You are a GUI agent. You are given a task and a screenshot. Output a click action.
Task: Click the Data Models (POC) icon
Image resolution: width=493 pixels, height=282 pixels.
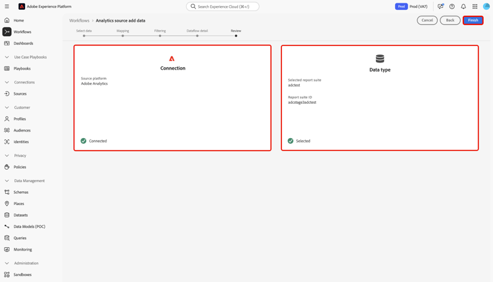point(7,226)
